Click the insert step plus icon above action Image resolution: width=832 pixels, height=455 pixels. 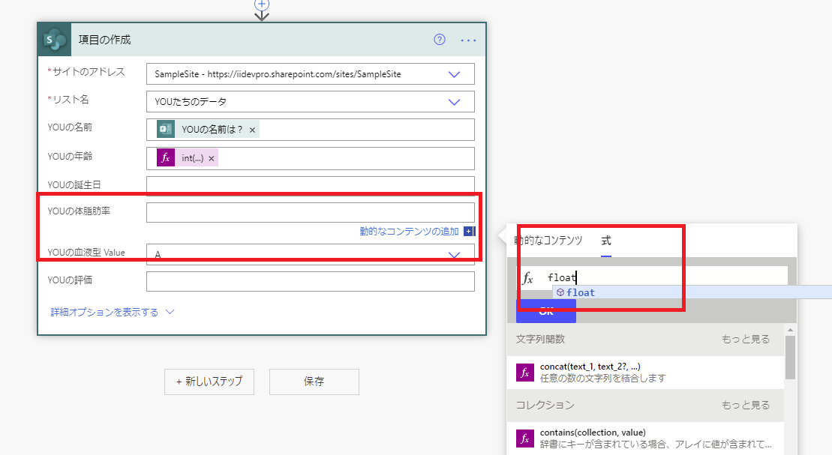click(262, 4)
